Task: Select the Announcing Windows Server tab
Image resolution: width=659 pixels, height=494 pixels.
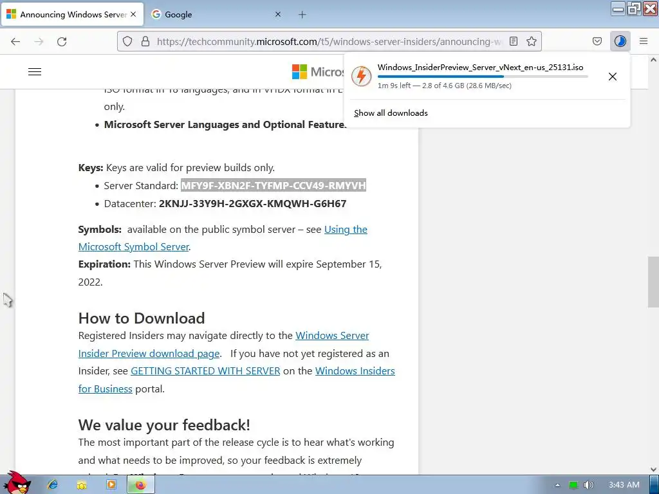Action: click(72, 15)
